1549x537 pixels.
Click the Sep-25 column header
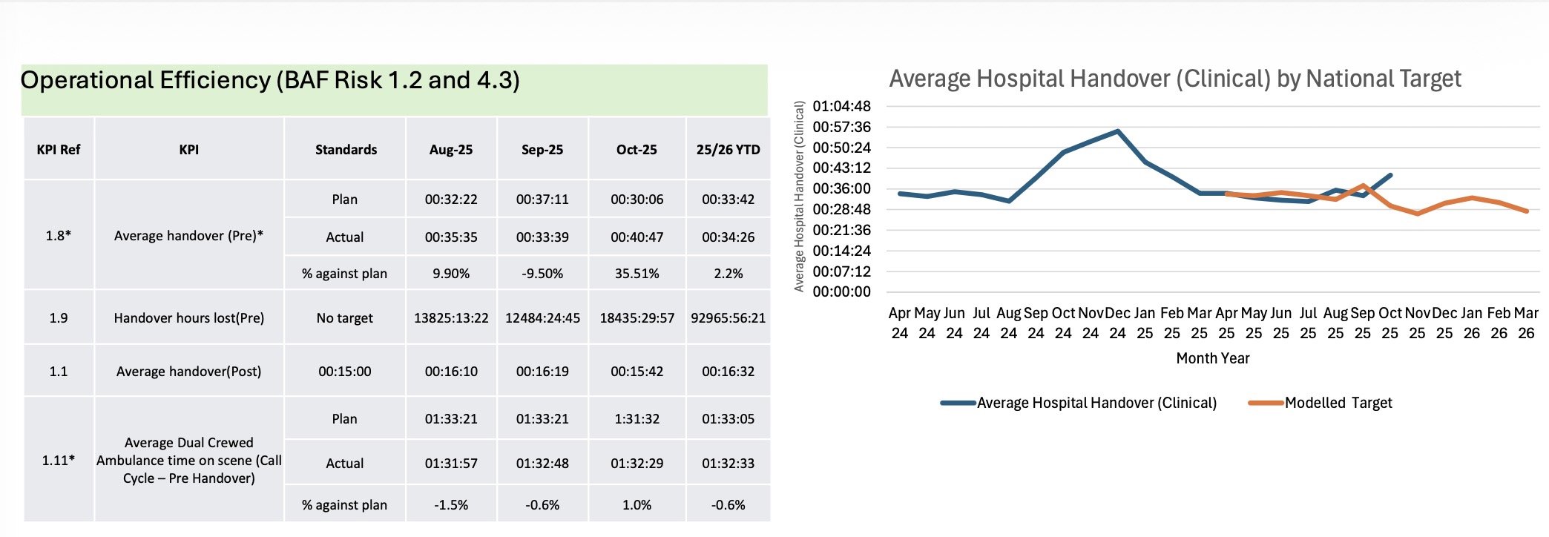tap(542, 150)
